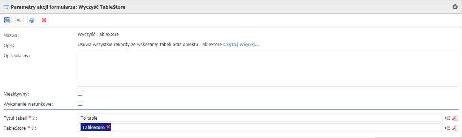
Task: Open the Czytaj więcej... link
Action: tap(241, 45)
